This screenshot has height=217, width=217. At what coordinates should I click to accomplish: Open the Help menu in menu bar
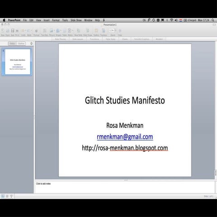click(x=97, y=20)
